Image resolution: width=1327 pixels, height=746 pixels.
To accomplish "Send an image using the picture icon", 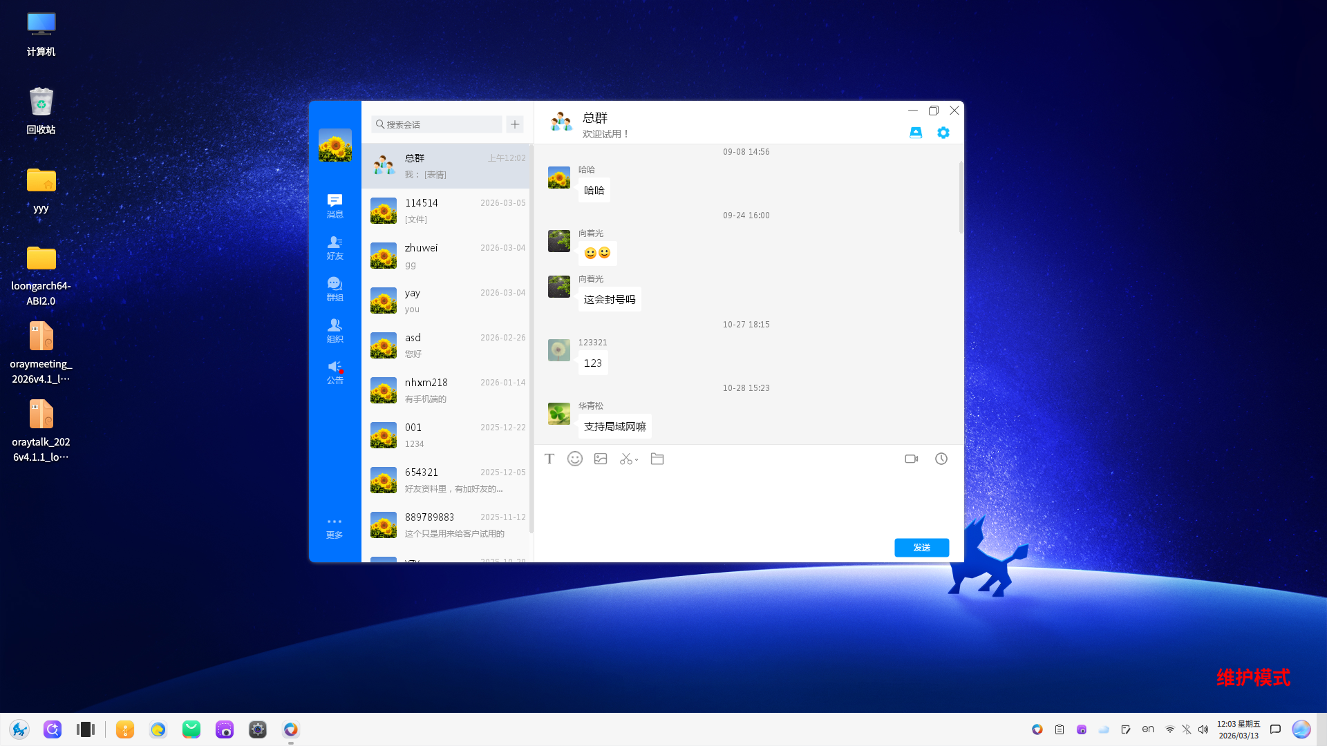I will (600, 458).
